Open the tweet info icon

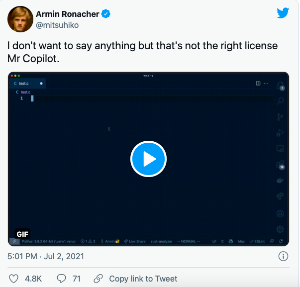[282, 257]
